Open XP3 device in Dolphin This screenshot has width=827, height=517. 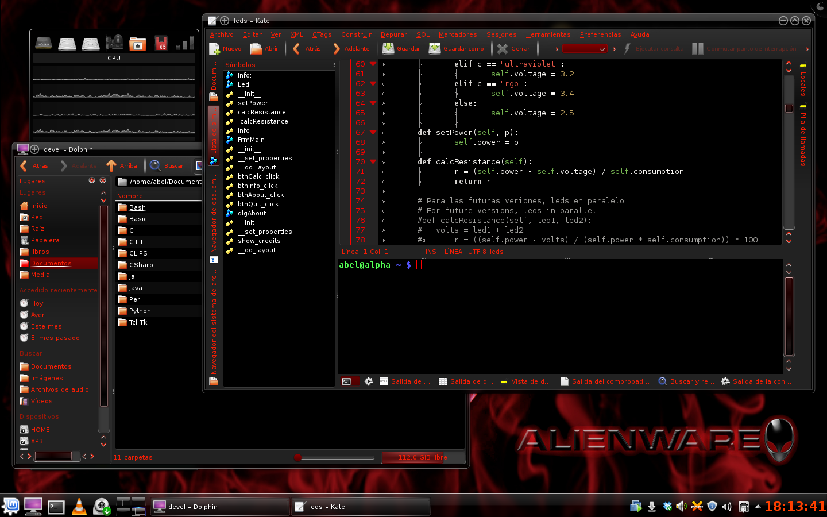37,441
